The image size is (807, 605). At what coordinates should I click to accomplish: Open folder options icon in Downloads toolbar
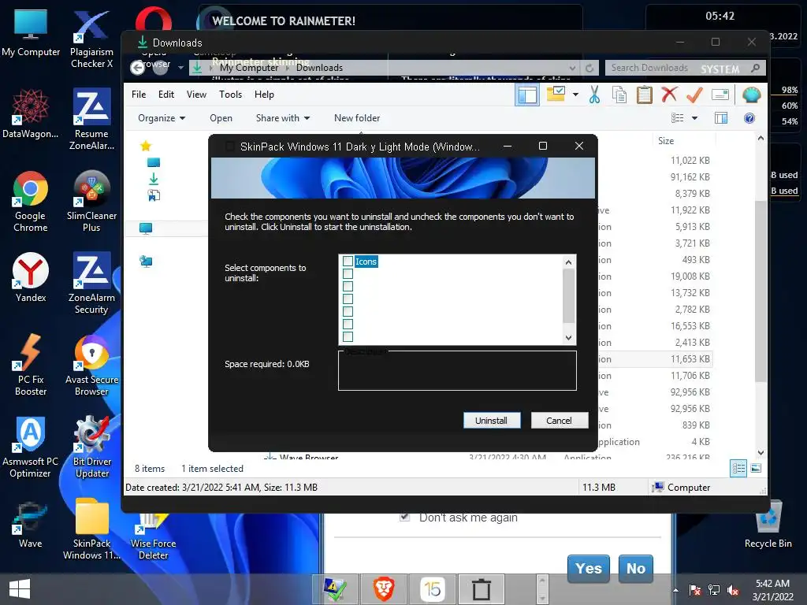click(x=556, y=95)
